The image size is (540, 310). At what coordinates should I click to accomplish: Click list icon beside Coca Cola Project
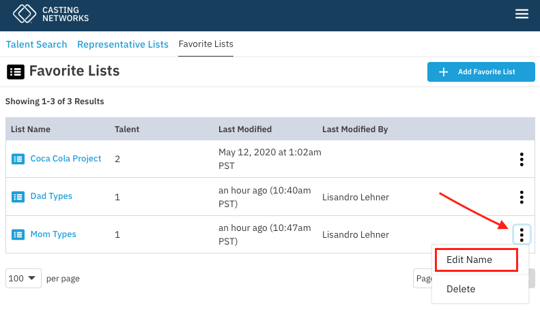tap(18, 159)
